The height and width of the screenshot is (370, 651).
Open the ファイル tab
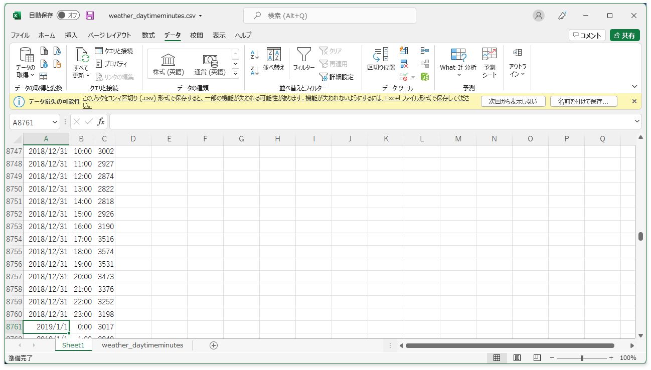coord(20,36)
